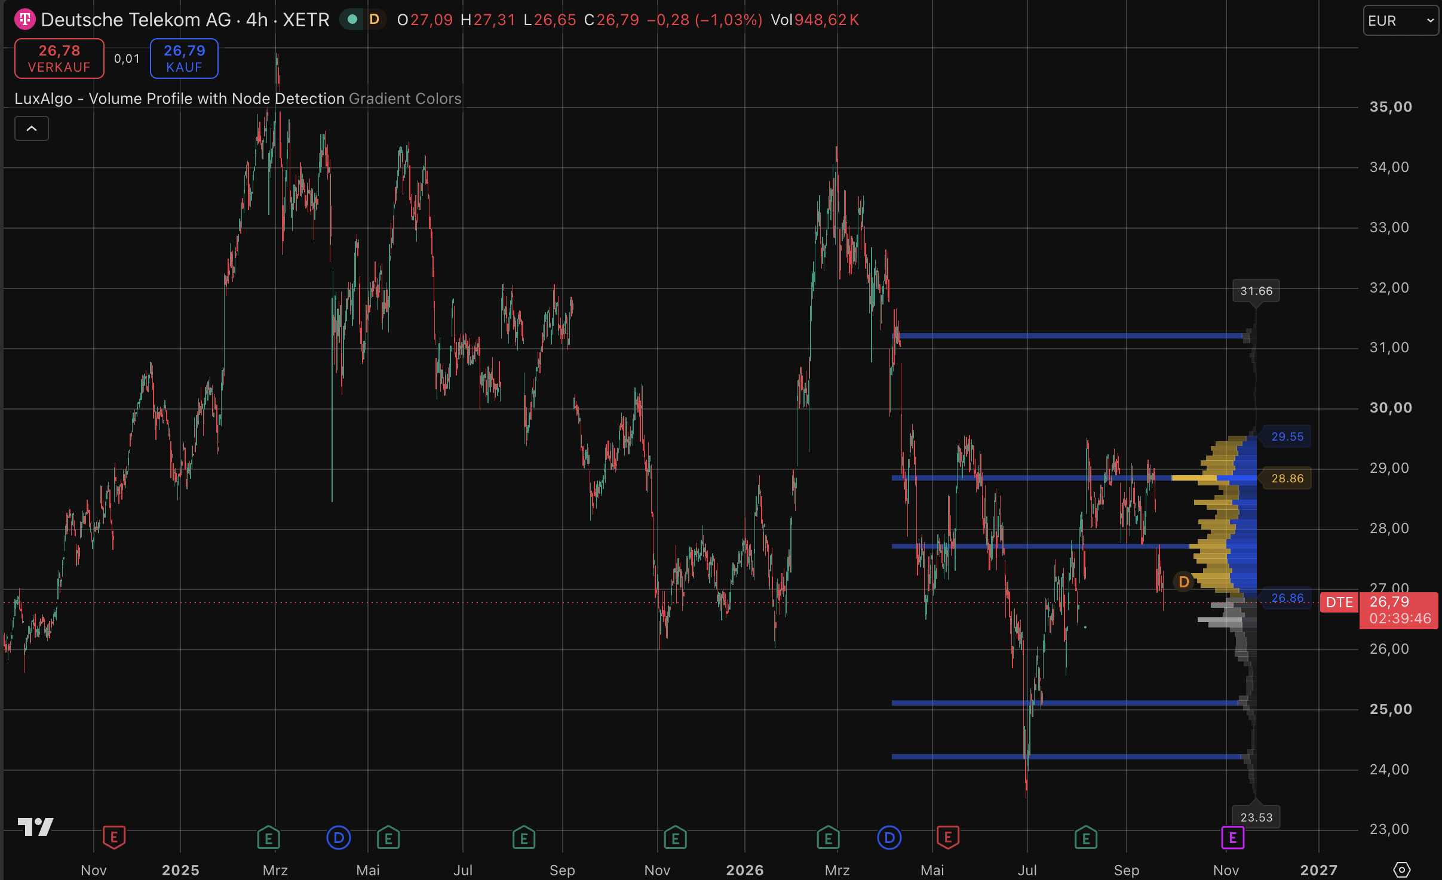
Task: Open the red earnings marker near November 2024
Action: point(114,837)
